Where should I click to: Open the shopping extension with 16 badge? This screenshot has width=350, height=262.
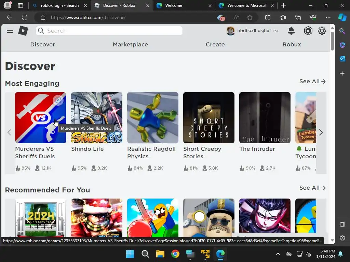coord(221,18)
